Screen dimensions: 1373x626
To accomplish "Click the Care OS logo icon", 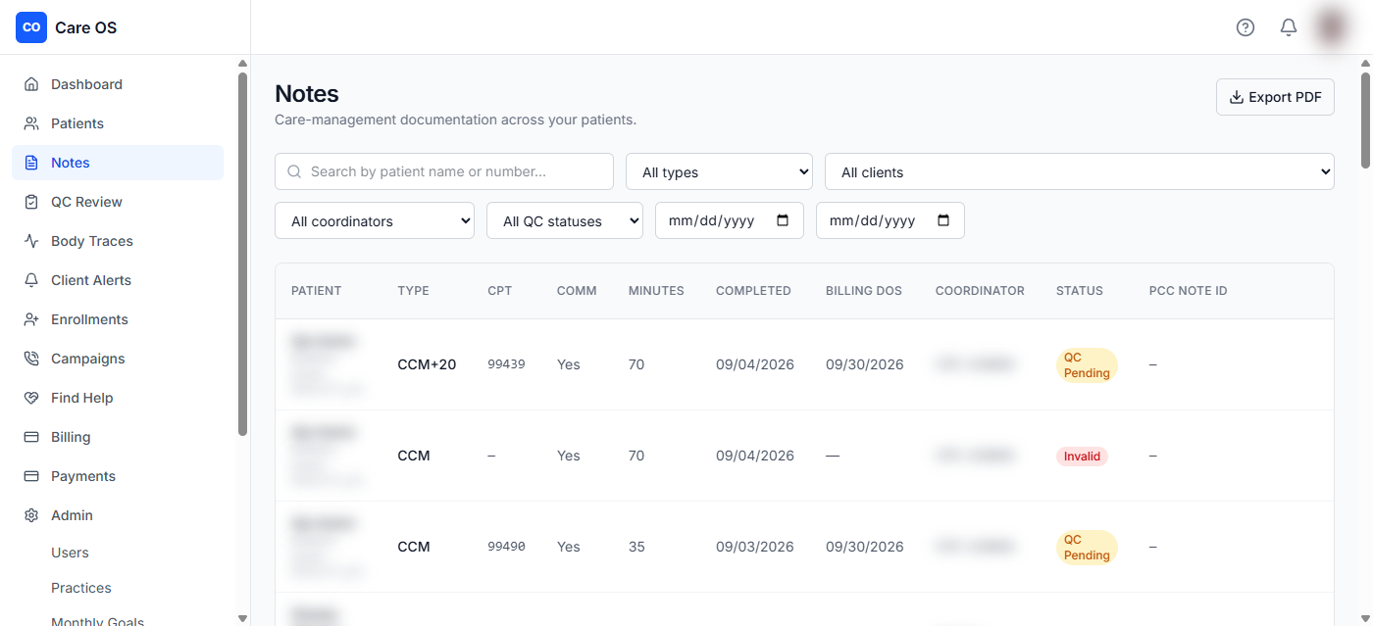I will pyautogui.click(x=31, y=27).
